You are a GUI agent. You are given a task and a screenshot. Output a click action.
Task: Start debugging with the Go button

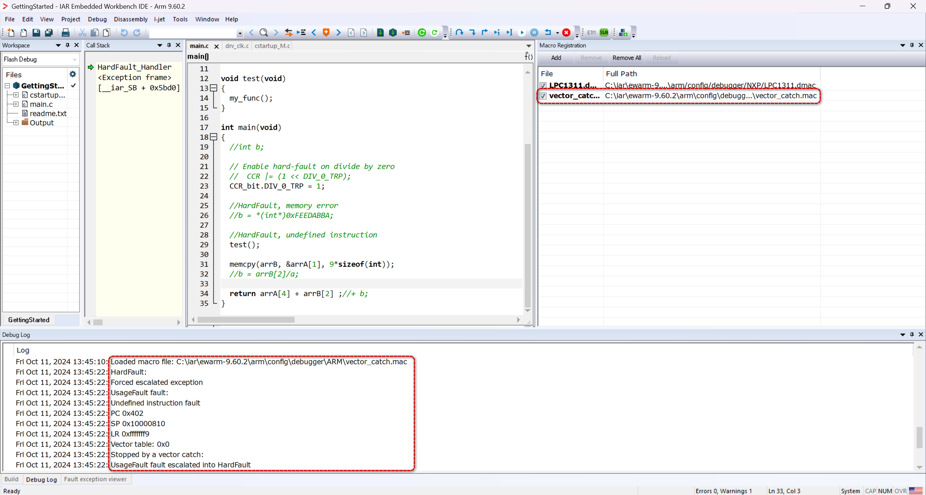tap(521, 32)
